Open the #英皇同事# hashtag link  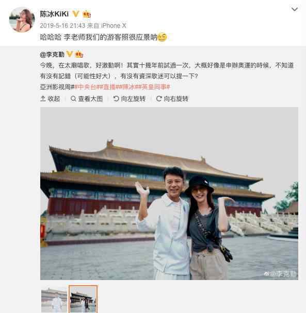point(156,87)
